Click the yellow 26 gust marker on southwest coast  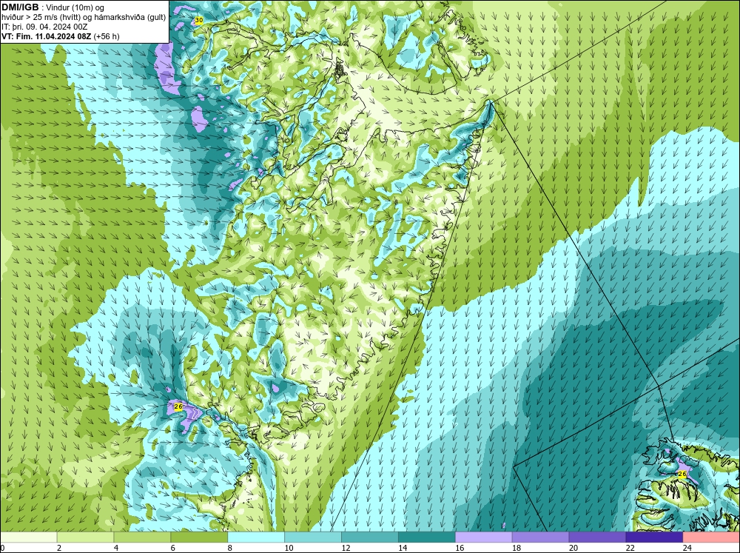pyautogui.click(x=178, y=406)
